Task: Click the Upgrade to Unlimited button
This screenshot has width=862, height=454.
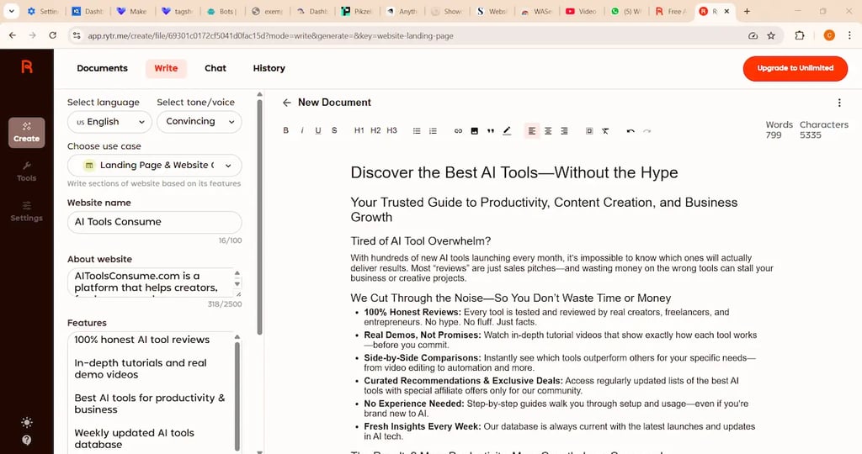Action: click(795, 68)
